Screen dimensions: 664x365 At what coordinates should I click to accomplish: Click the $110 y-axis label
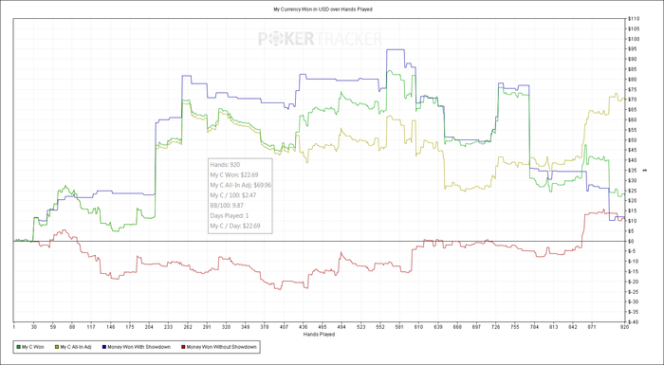[634, 19]
